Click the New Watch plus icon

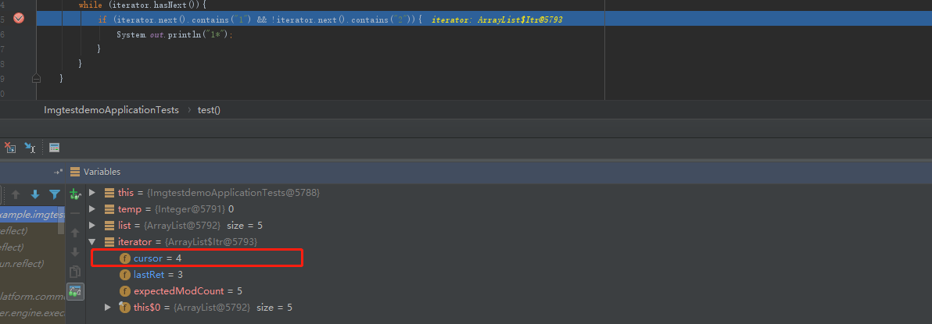click(x=75, y=194)
